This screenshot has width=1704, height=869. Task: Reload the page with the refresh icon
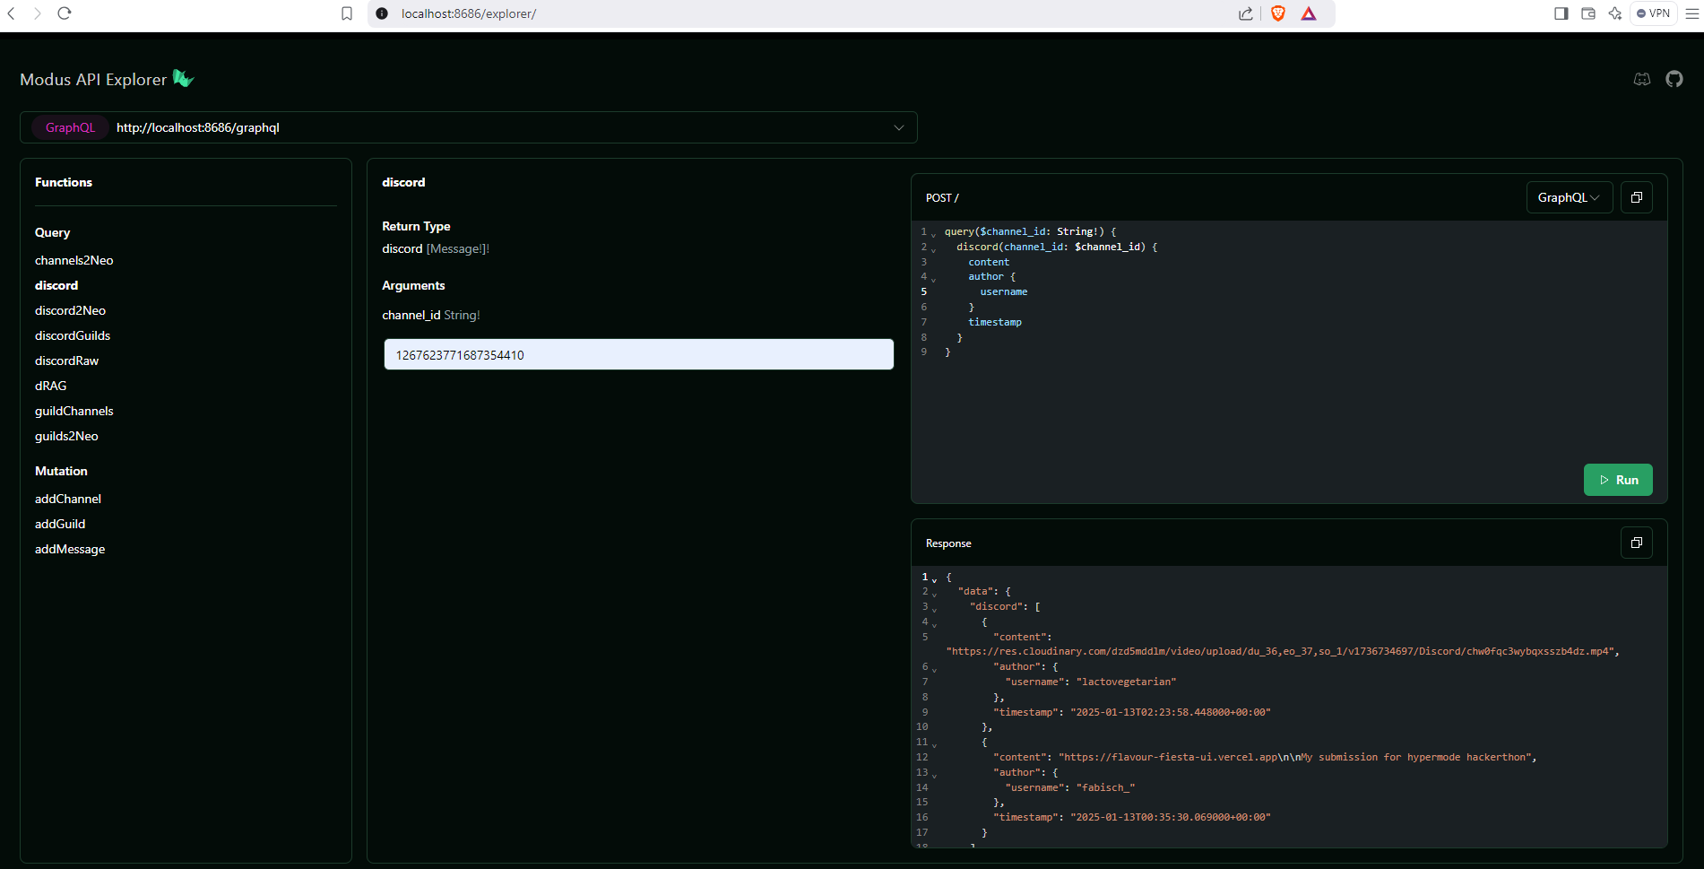(63, 13)
